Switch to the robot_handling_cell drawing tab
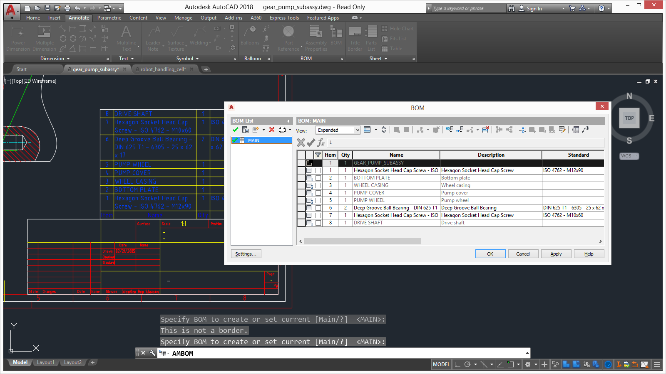666x374 pixels. click(x=163, y=69)
